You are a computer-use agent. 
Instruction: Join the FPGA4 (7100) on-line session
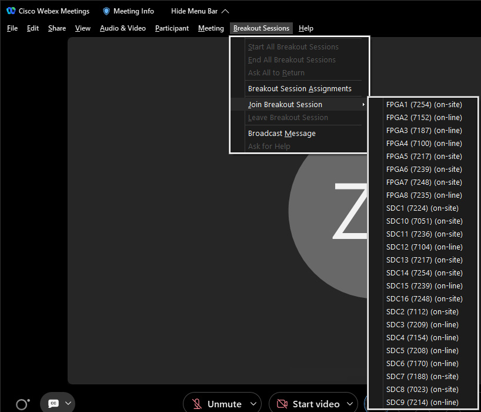(x=424, y=144)
